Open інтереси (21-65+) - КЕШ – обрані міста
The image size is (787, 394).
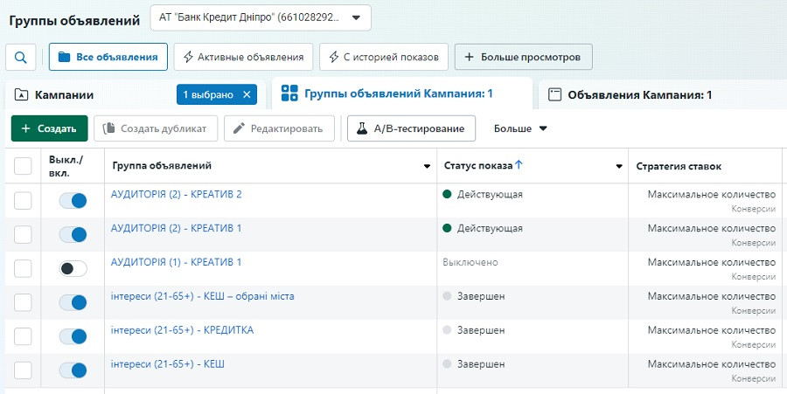(x=202, y=296)
